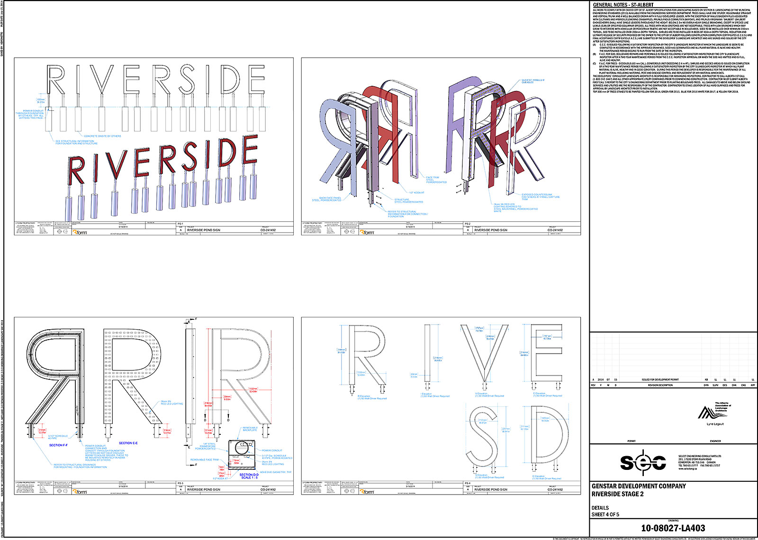Select the outlined RIVERSIDE elevation drawing

(x=155, y=80)
